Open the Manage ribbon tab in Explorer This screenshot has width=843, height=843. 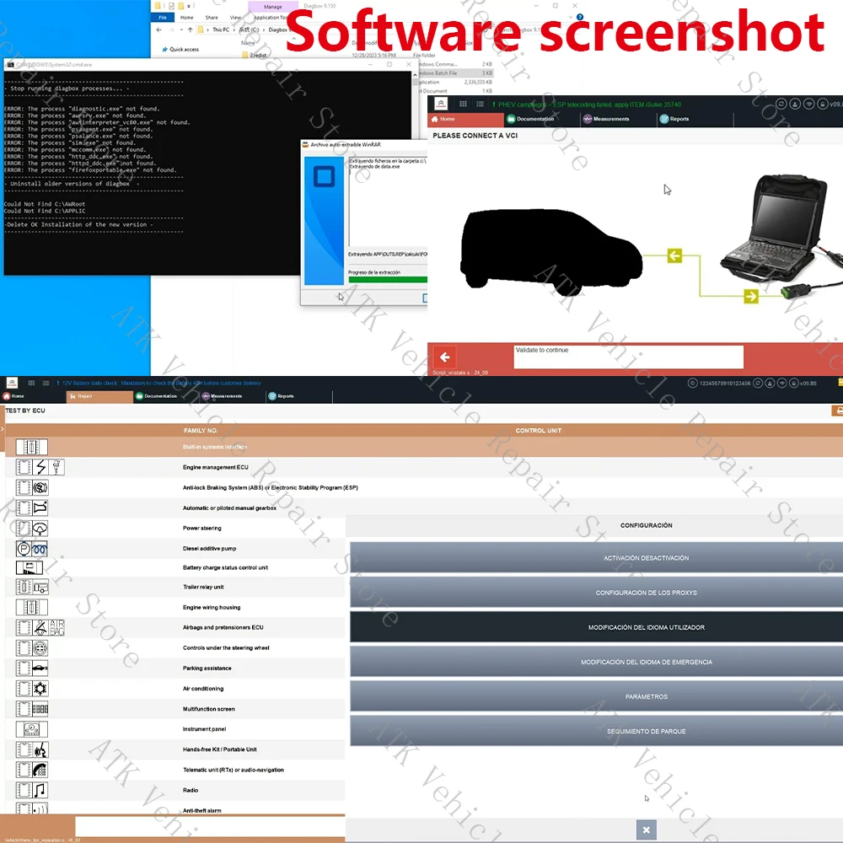[273, 7]
